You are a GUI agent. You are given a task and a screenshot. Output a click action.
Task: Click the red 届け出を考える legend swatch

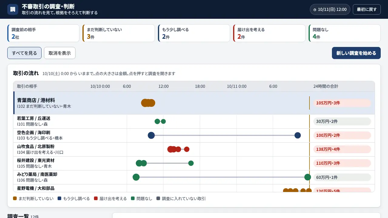pyautogui.click(x=96, y=199)
